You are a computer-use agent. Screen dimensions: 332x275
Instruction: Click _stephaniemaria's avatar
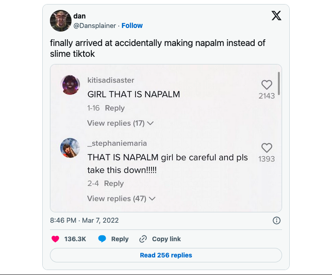(x=70, y=148)
